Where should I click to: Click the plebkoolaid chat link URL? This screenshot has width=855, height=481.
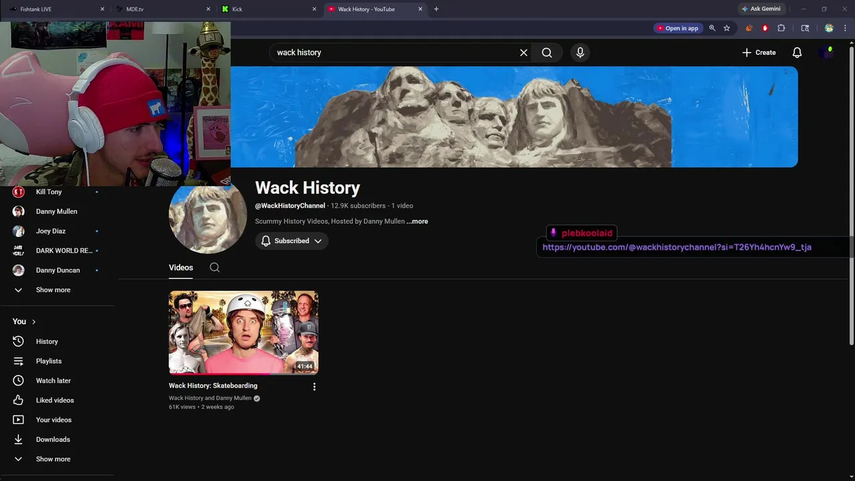(677, 247)
